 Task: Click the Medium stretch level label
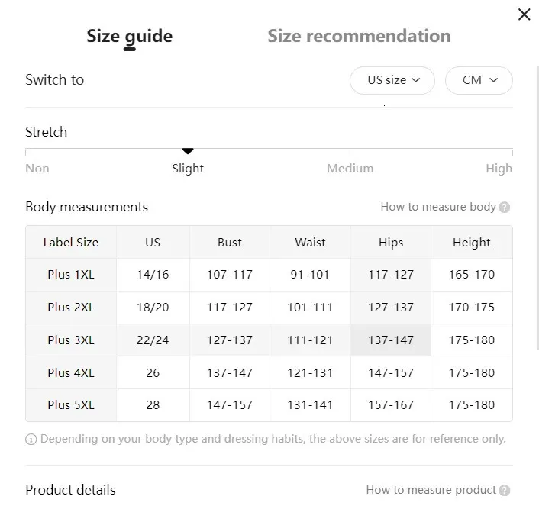350,169
